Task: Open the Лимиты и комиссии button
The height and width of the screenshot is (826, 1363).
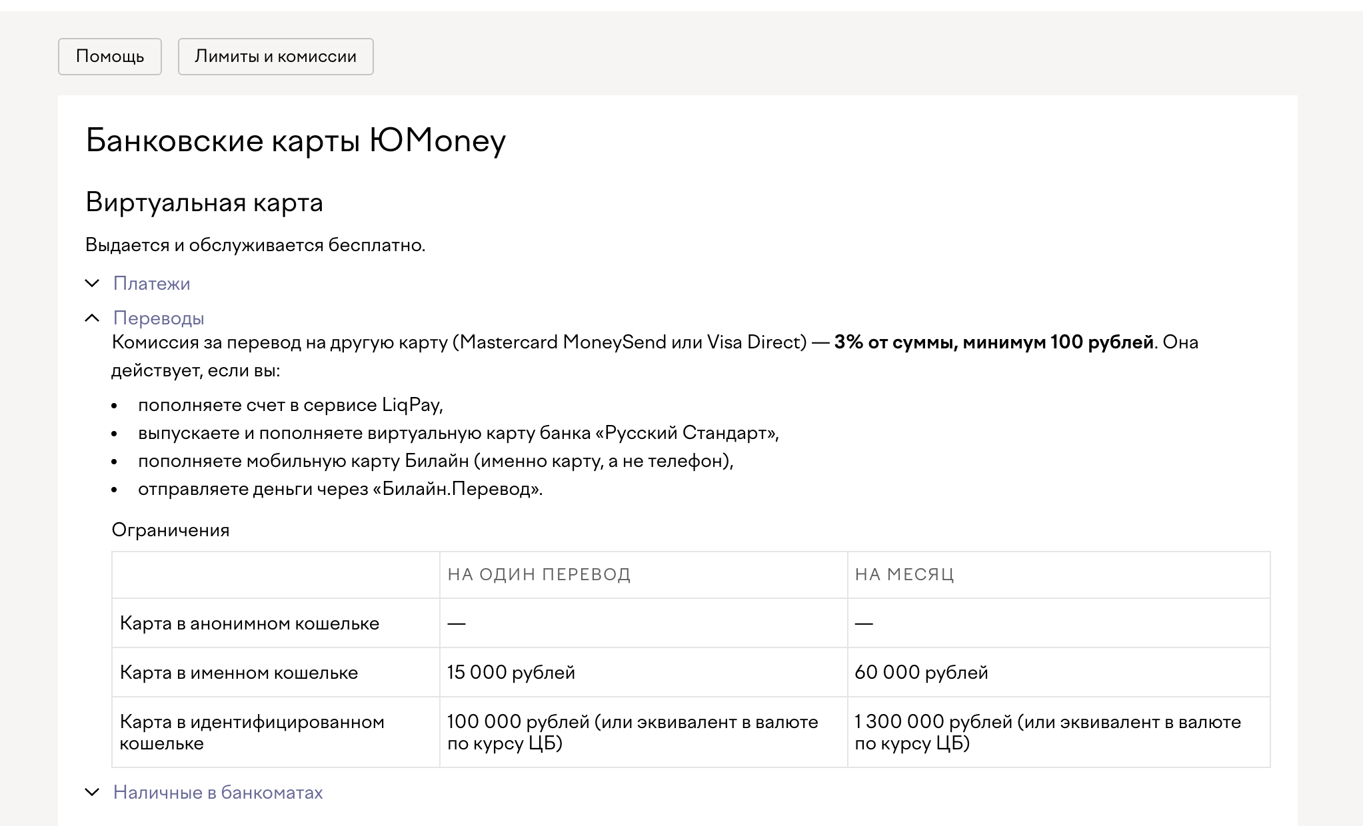Action: point(275,57)
